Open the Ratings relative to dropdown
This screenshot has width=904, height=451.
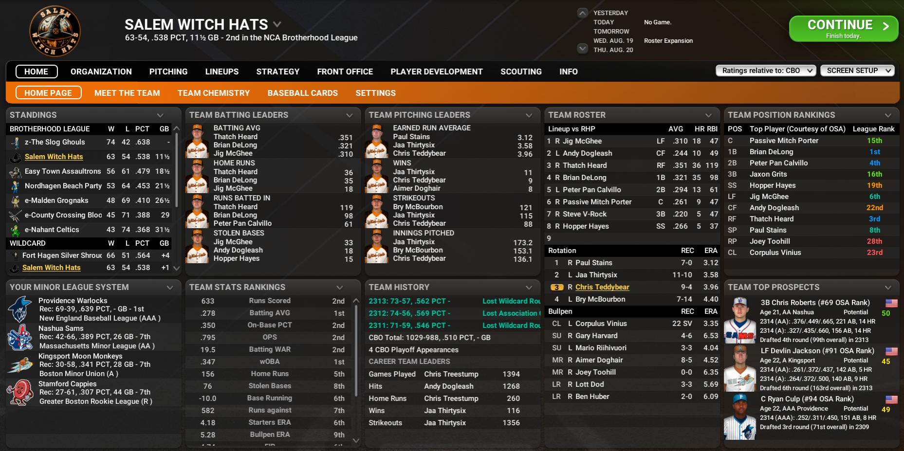(x=766, y=71)
